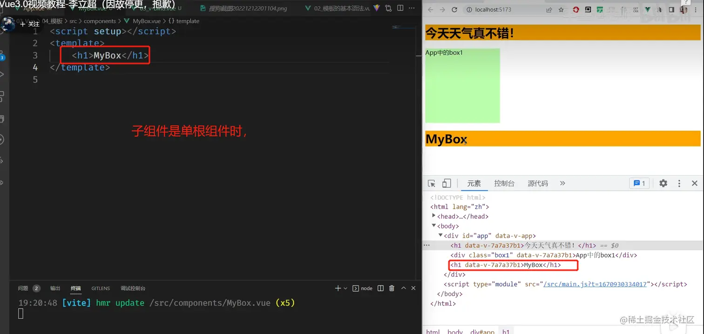Open the new terminal profile dropdown arrow
The height and width of the screenshot is (334, 704).
345,288
